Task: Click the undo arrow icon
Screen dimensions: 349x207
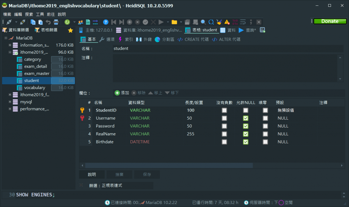Action: (x=48, y=22)
